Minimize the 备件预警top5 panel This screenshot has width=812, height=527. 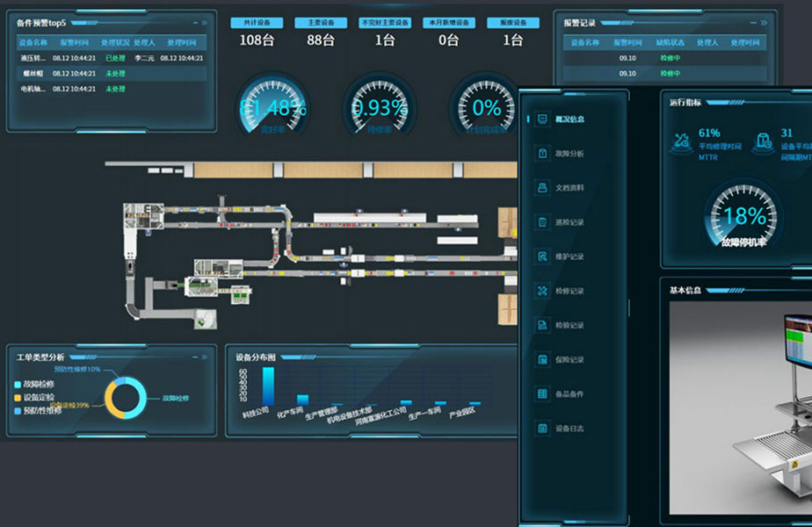click(x=195, y=23)
